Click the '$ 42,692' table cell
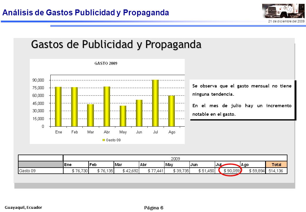This screenshot has height=212, width=306. (127, 171)
